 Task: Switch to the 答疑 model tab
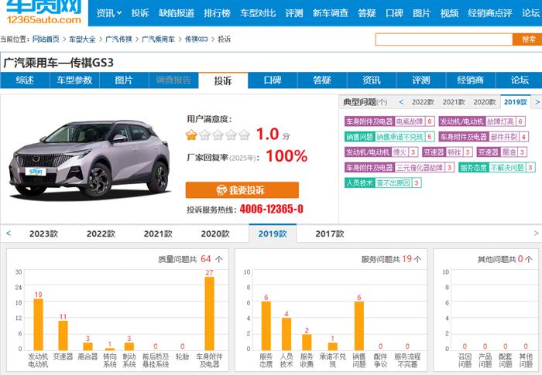(322, 80)
